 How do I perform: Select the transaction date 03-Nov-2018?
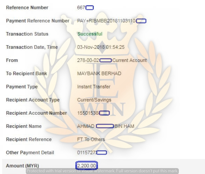click(91, 47)
